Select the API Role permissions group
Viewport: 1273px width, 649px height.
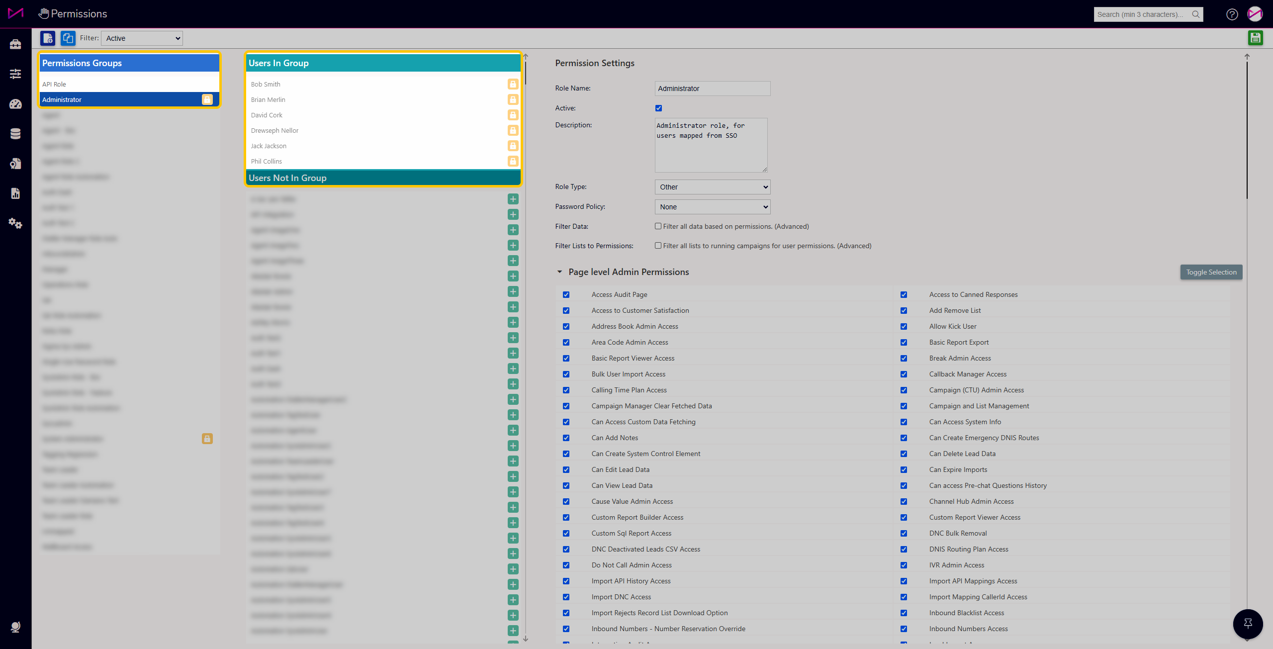point(129,84)
